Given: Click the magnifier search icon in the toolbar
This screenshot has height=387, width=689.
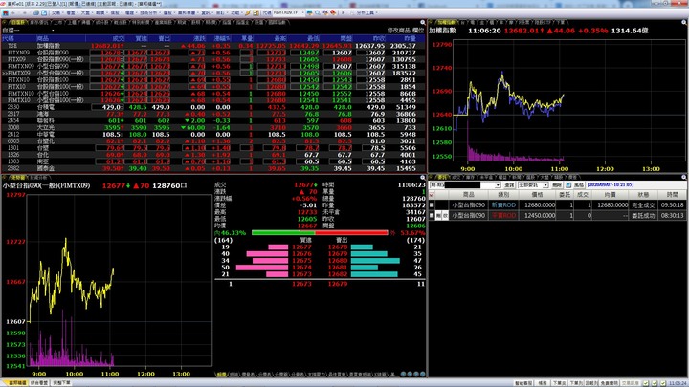Looking at the screenshot, I should pyautogui.click(x=318, y=13).
